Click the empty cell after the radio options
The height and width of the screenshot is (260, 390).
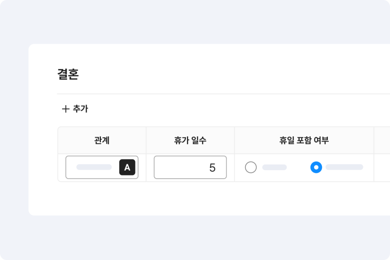[382, 168]
